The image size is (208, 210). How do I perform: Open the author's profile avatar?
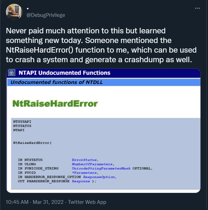(14, 13)
